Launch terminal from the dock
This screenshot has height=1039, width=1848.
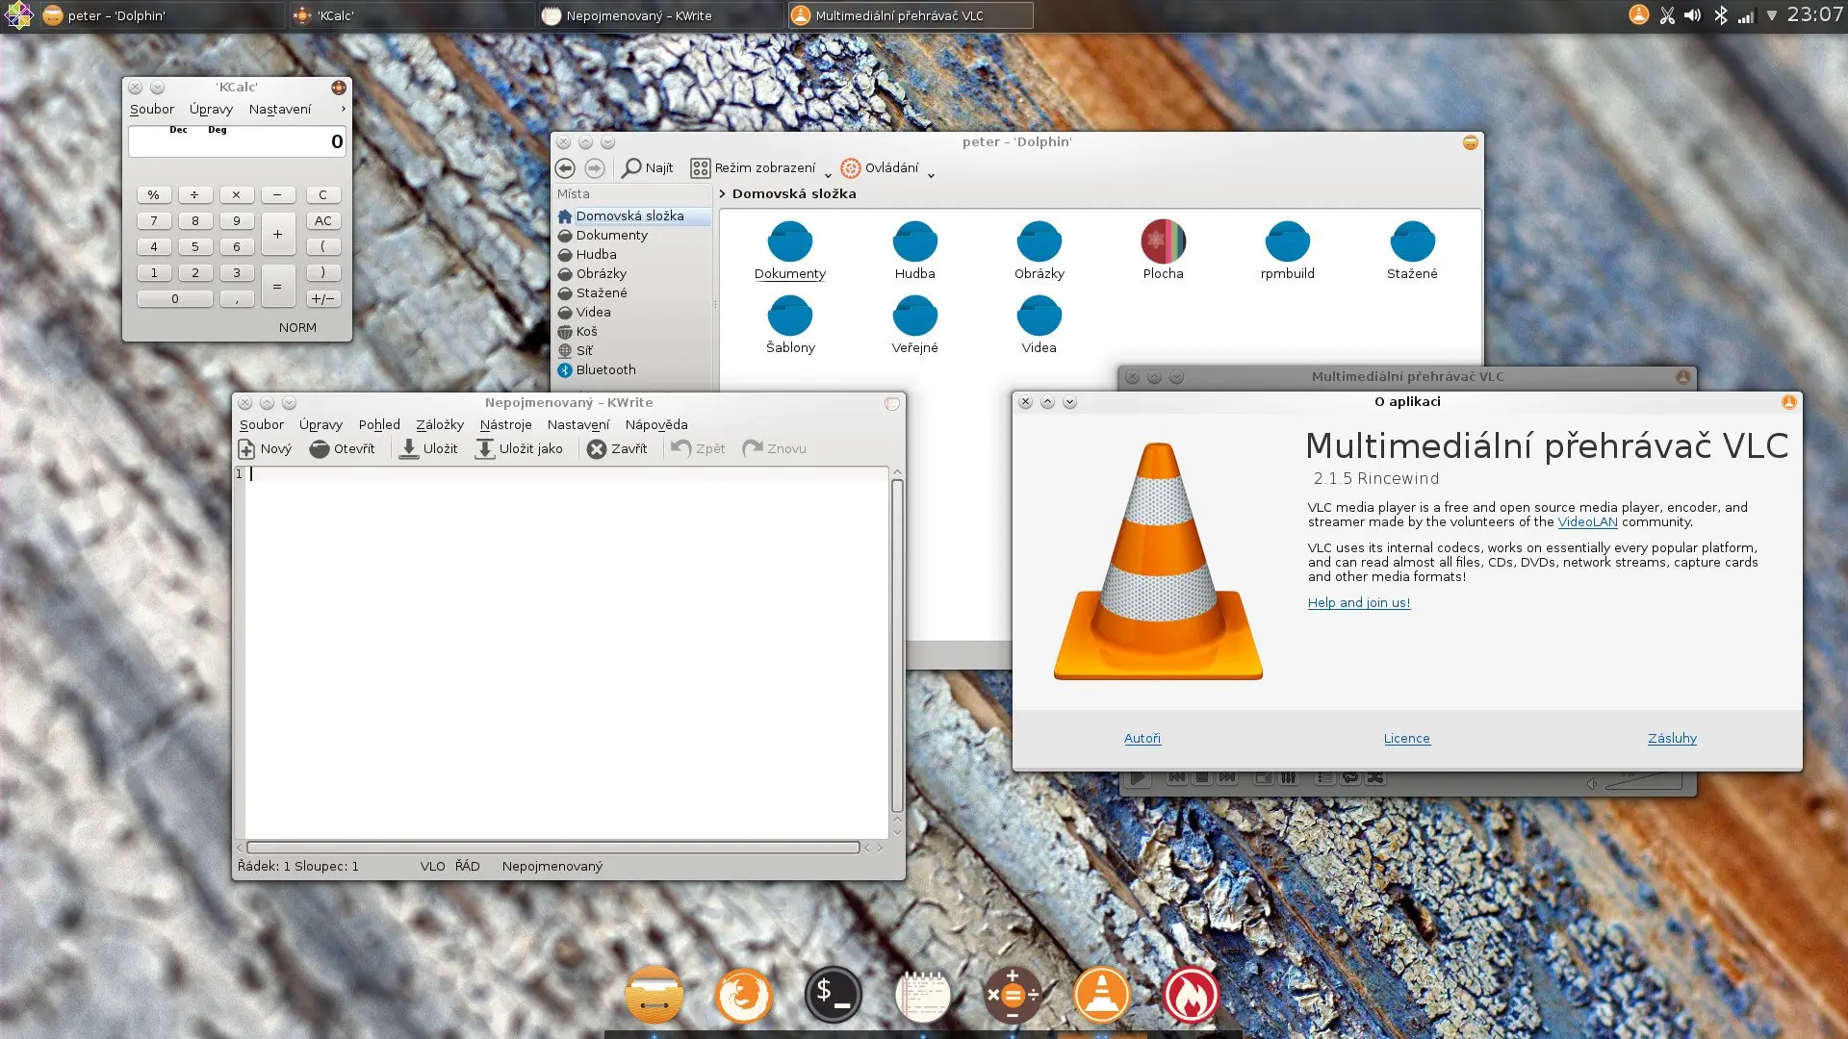pos(833,995)
